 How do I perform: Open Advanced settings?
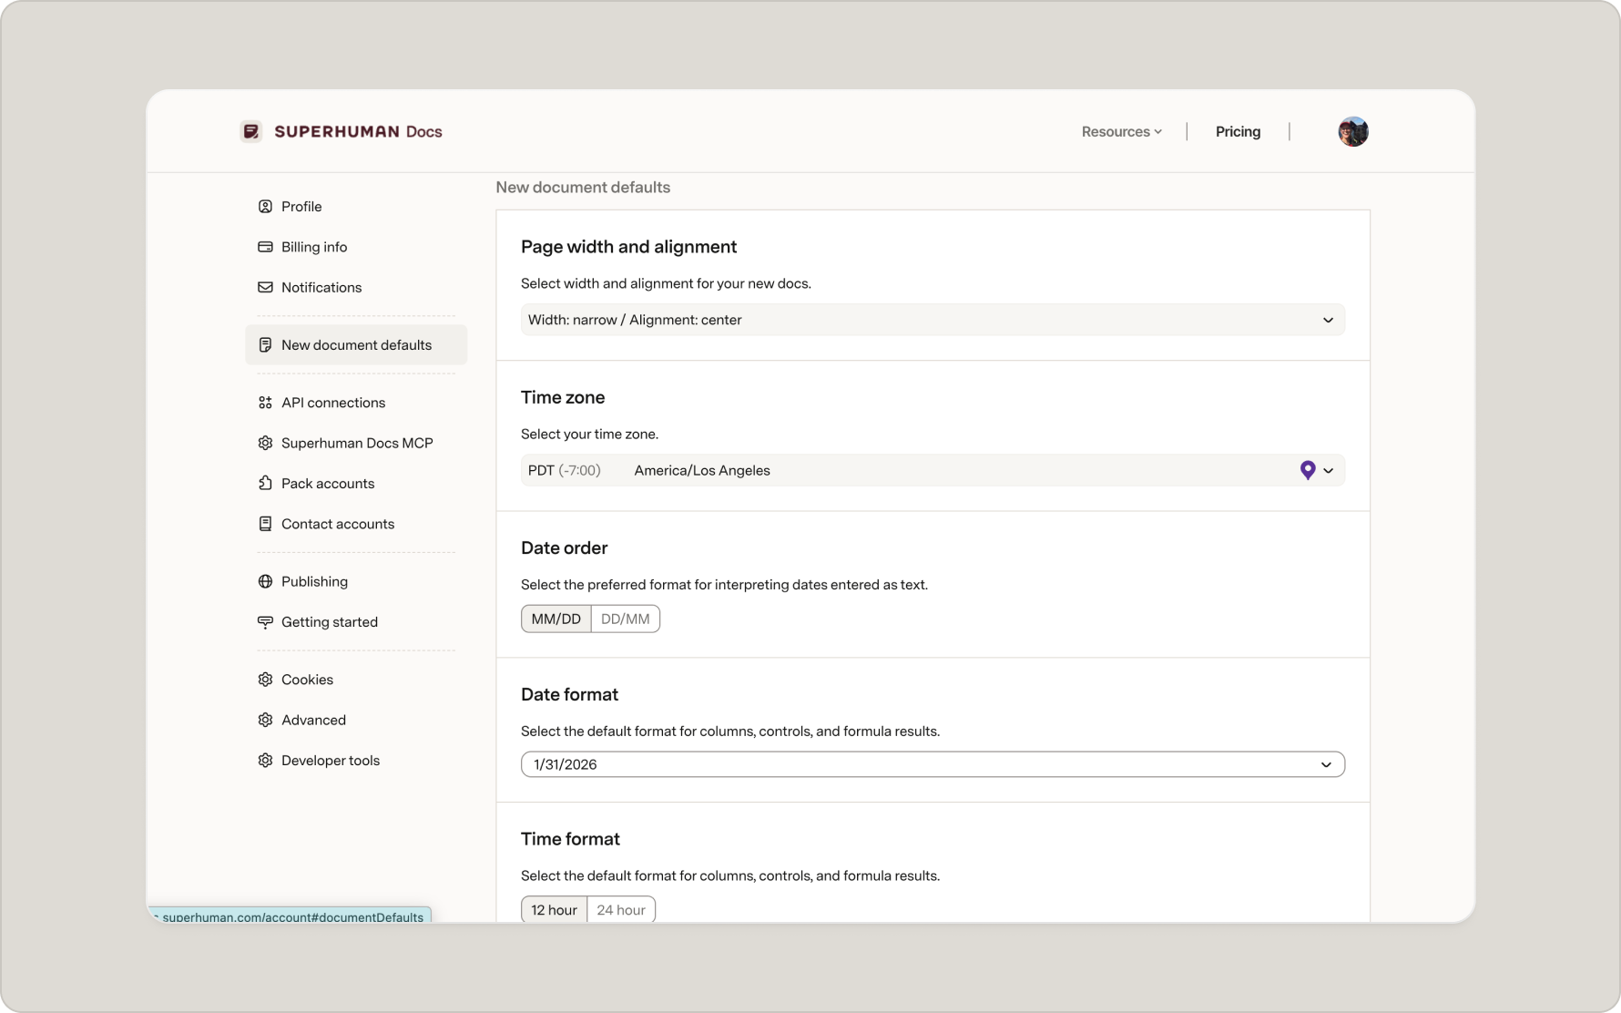313,720
